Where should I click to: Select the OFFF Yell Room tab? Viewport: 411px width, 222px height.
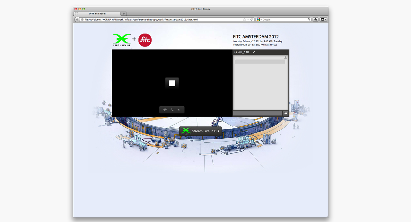click(98, 14)
